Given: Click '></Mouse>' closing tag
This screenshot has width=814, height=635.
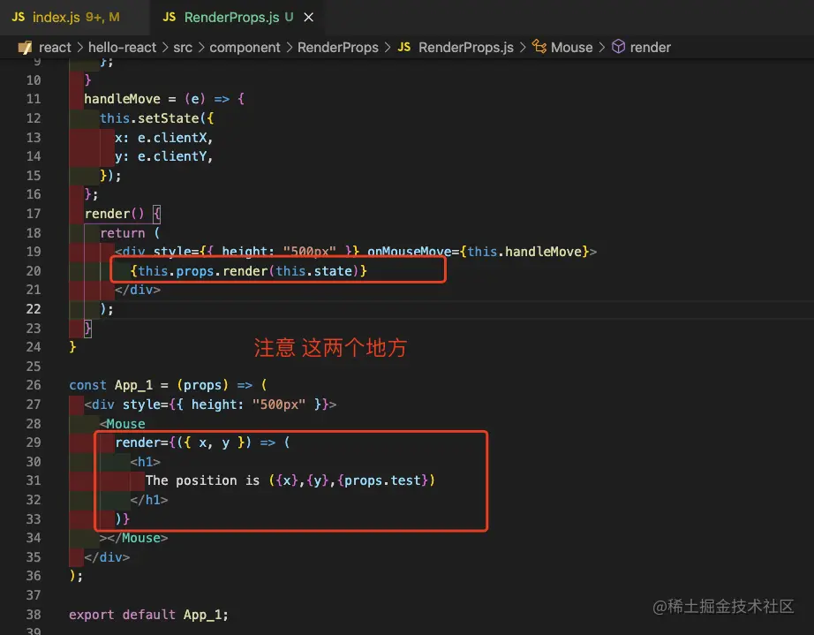Looking at the screenshot, I should (x=134, y=538).
